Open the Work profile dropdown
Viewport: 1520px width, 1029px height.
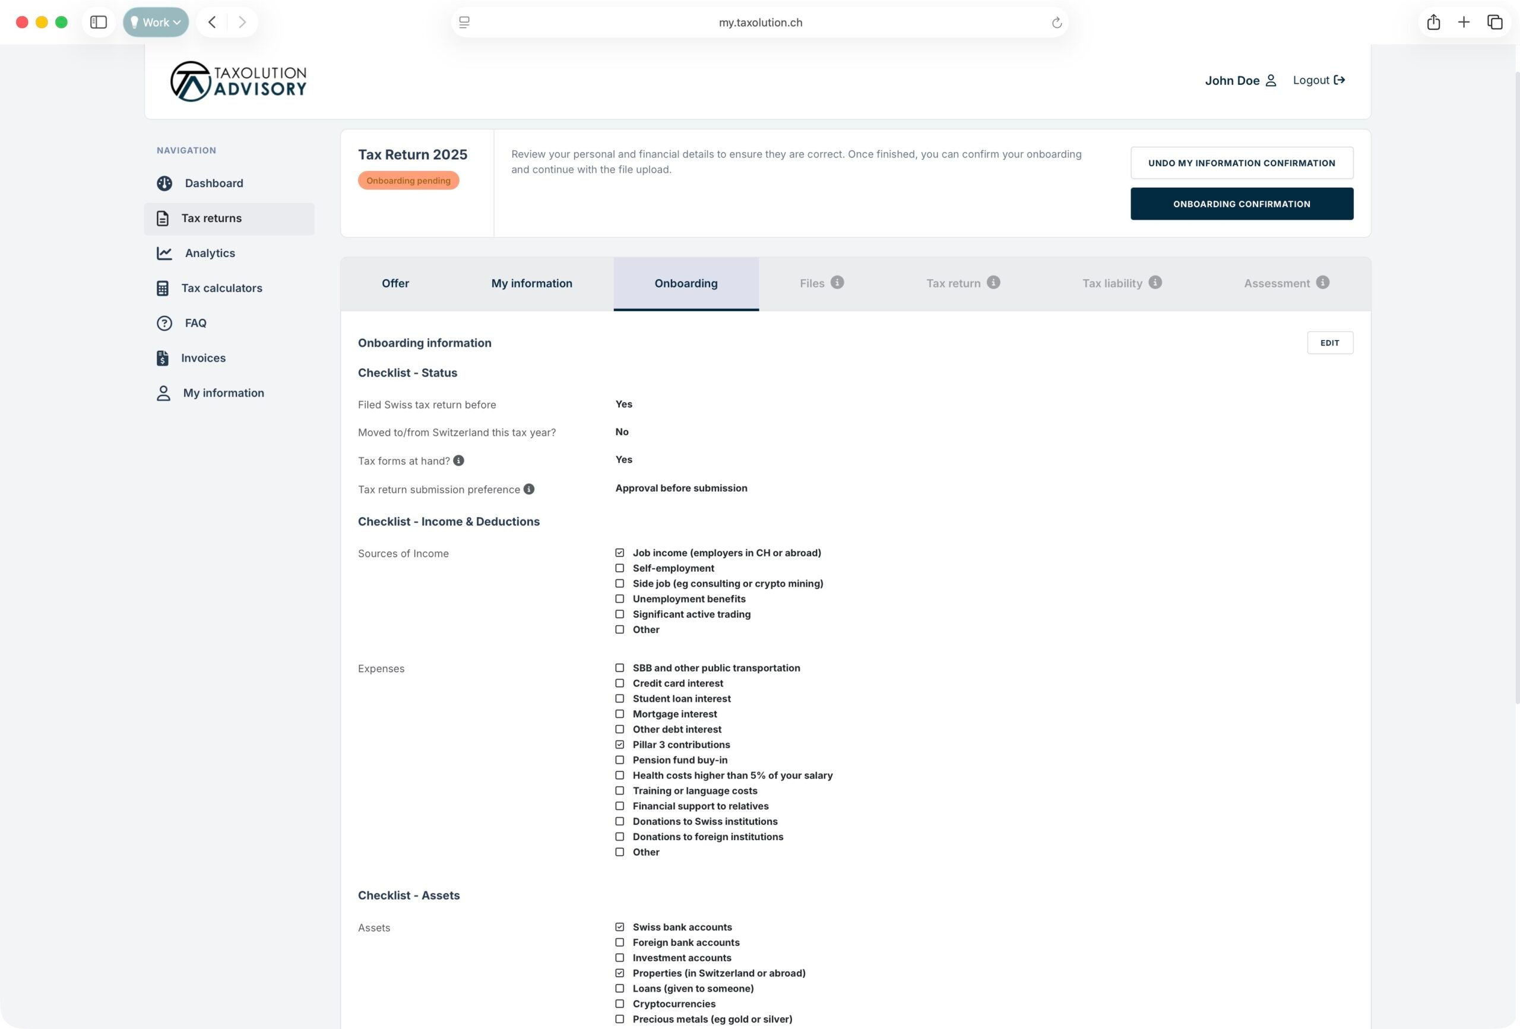(156, 22)
